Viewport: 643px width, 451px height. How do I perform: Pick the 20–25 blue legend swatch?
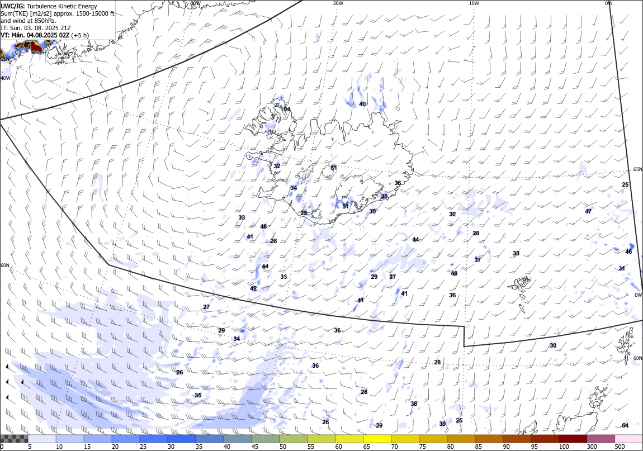(x=125, y=439)
